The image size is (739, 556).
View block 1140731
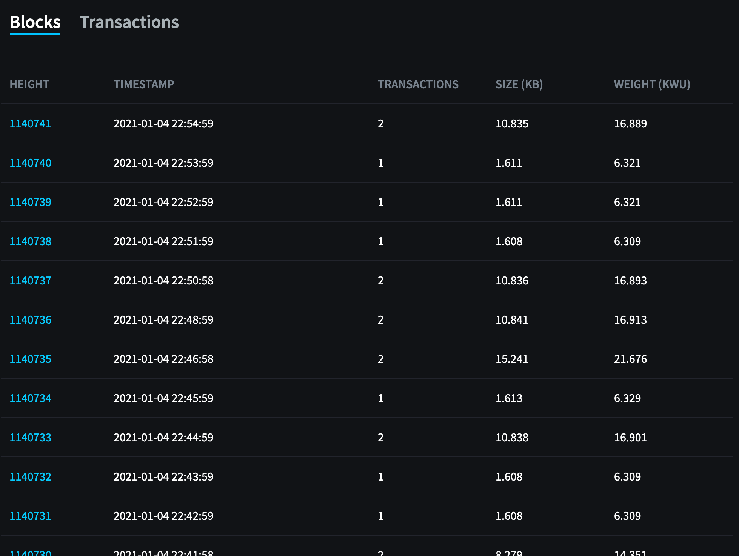[30, 516]
